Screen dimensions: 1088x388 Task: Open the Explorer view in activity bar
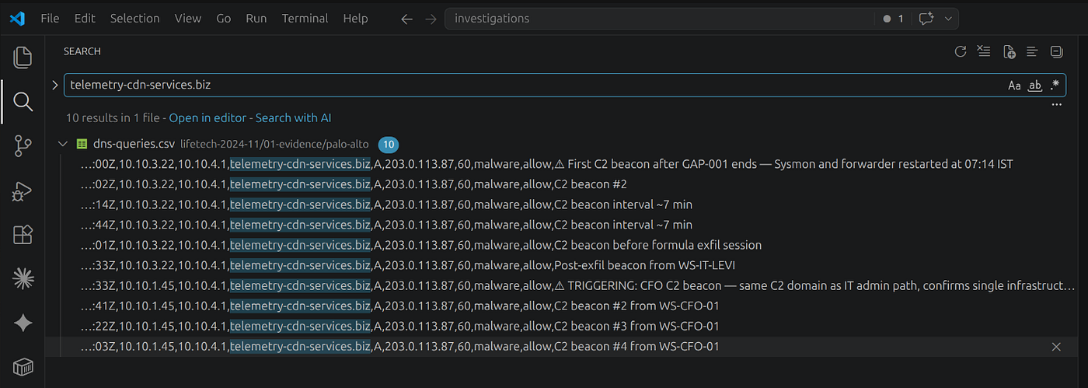23,57
